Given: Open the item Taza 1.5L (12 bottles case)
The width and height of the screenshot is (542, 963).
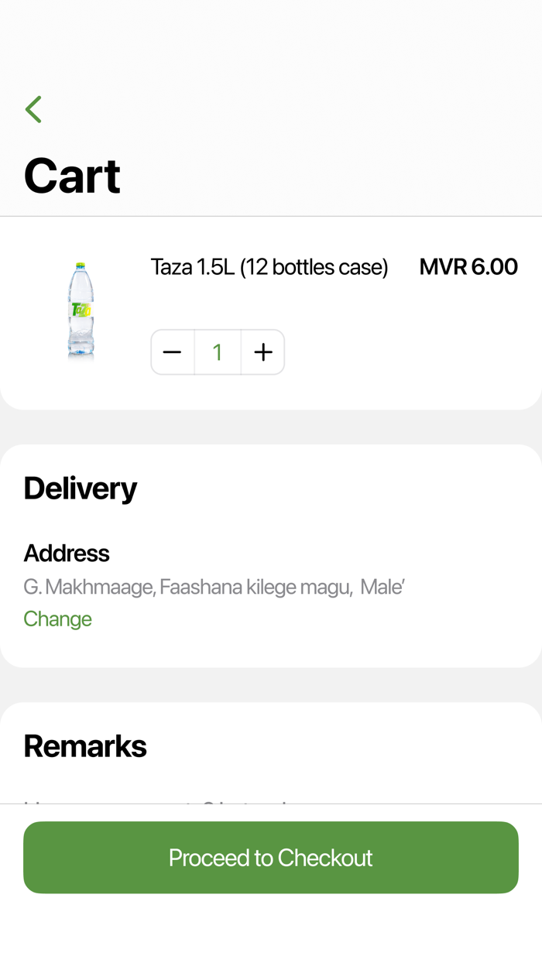Looking at the screenshot, I should 269,266.
